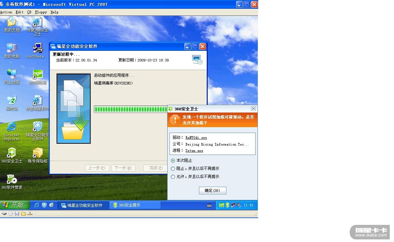This screenshot has width=394, height=242.
Task: Open the 网上邻居 desktop icon
Action: pyautogui.click(x=12, y=77)
